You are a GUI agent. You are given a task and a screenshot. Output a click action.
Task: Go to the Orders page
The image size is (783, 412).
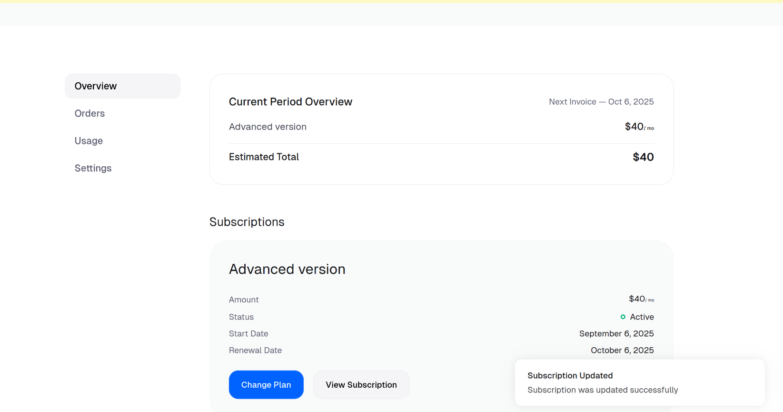point(89,113)
